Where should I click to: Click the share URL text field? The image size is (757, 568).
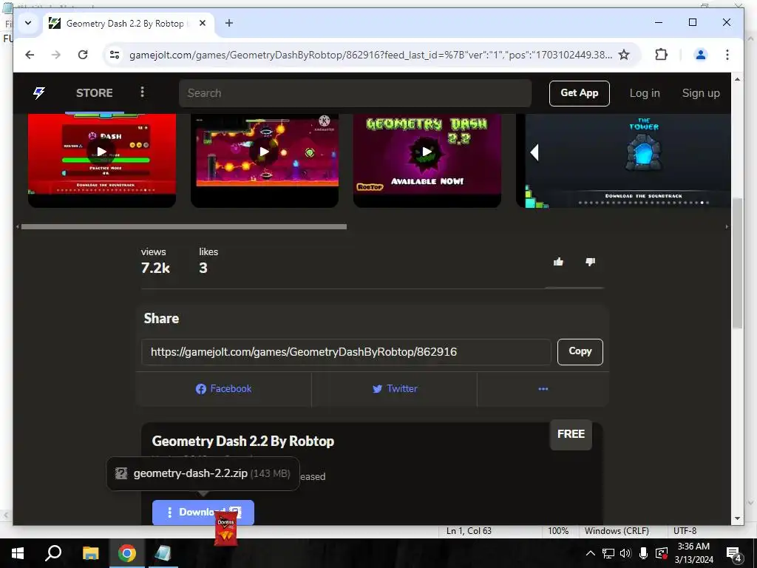(346, 351)
